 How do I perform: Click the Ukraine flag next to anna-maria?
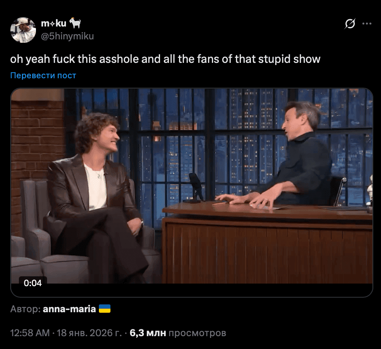pos(105,309)
